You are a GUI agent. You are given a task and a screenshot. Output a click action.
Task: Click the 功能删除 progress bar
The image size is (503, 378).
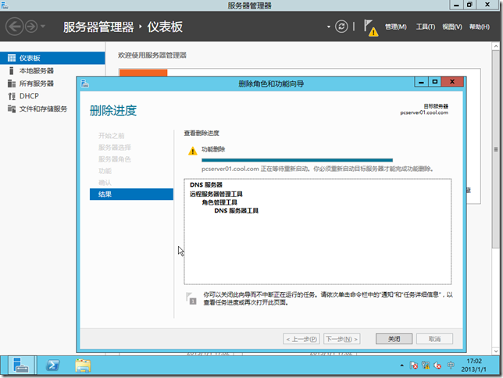(x=297, y=160)
